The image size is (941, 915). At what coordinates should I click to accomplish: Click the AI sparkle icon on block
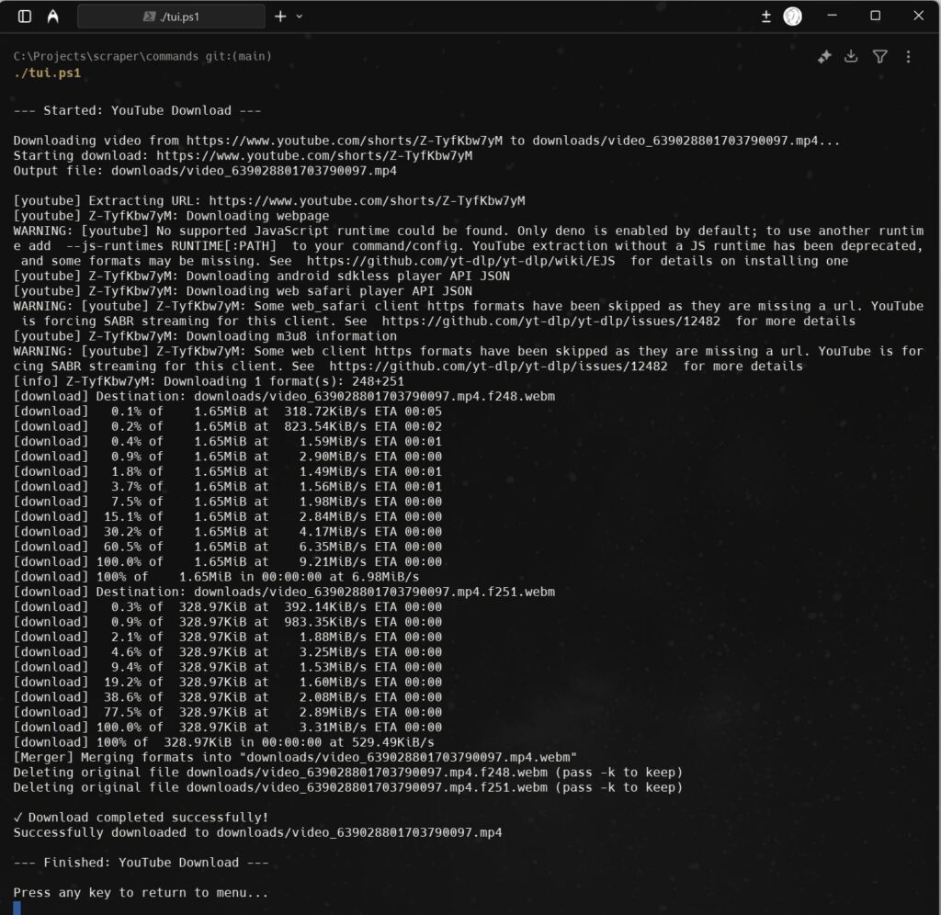[x=824, y=57]
